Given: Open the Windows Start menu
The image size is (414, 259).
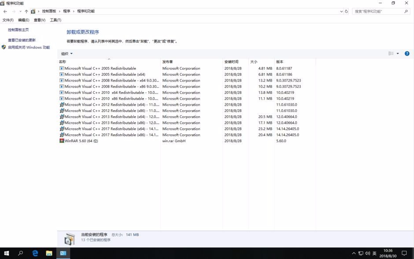Looking at the screenshot, I should [7, 253].
